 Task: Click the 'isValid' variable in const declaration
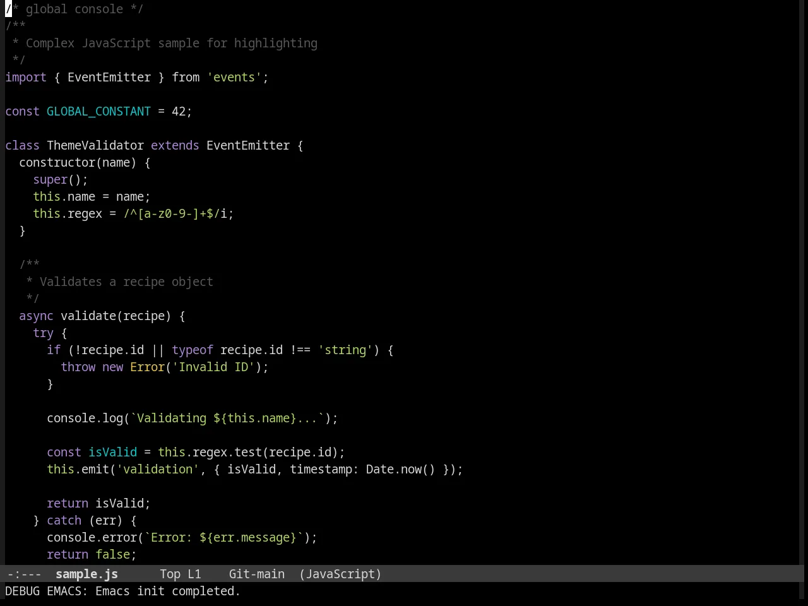click(x=112, y=452)
